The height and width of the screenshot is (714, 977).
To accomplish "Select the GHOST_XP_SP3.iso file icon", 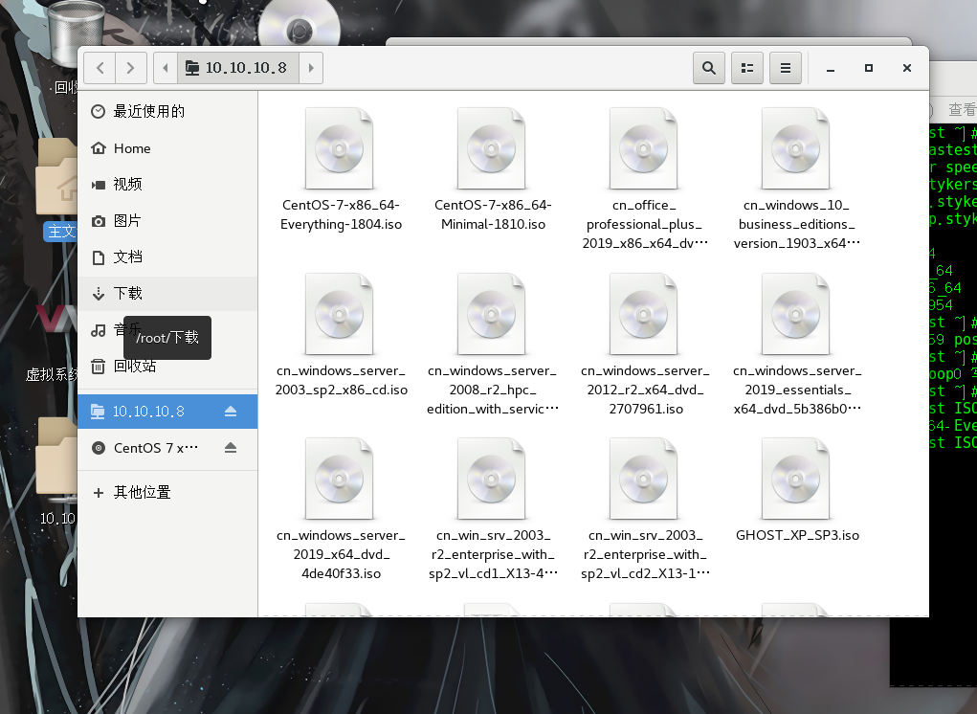I will coord(796,480).
